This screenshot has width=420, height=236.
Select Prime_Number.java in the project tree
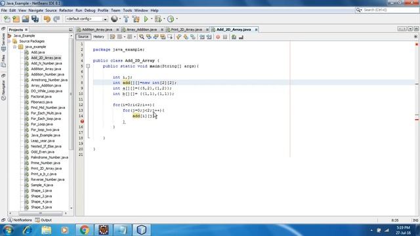(45, 163)
